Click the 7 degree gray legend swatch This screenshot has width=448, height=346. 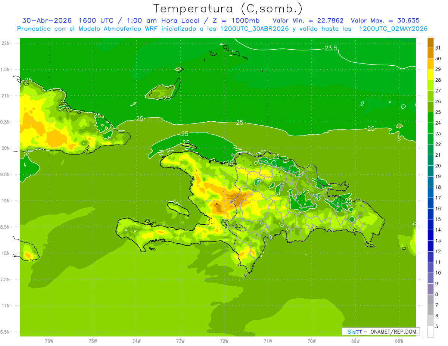(430, 310)
